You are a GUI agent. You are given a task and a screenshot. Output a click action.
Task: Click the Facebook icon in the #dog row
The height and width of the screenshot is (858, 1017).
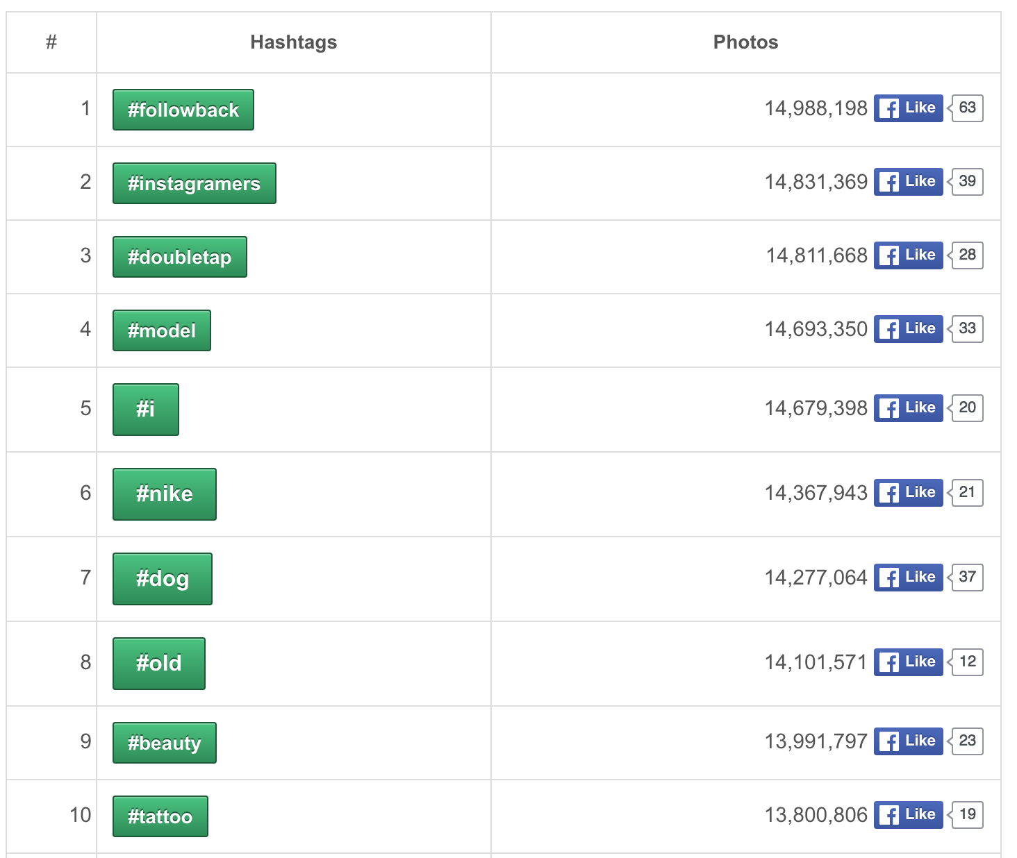[888, 577]
